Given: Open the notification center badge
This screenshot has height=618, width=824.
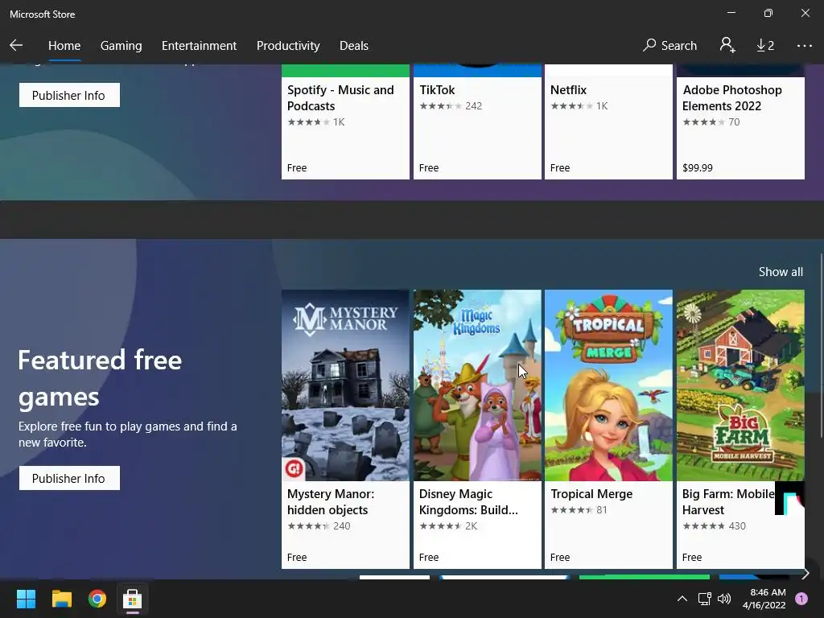Looking at the screenshot, I should pos(801,599).
